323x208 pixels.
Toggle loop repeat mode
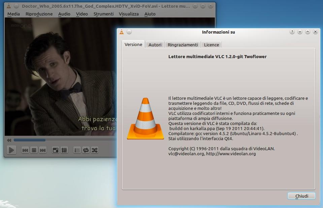coord(86,150)
